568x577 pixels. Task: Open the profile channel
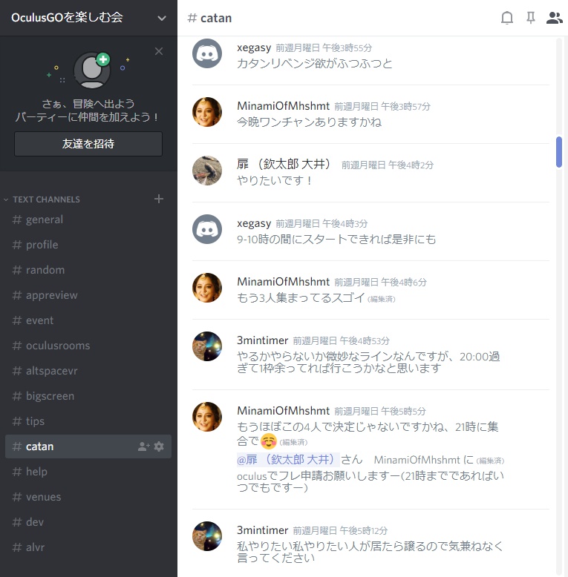[x=88, y=245]
